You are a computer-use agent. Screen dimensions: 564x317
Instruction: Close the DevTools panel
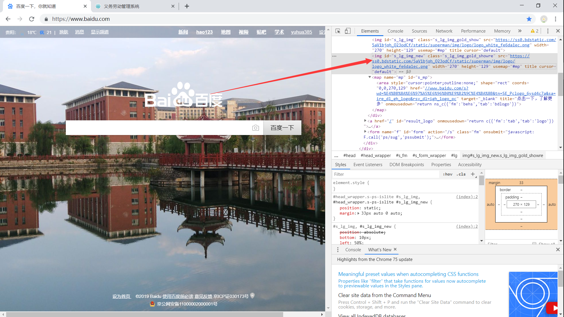558,31
